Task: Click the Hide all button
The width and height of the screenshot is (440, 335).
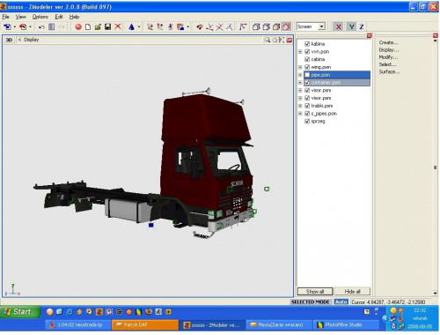Action: click(x=352, y=292)
